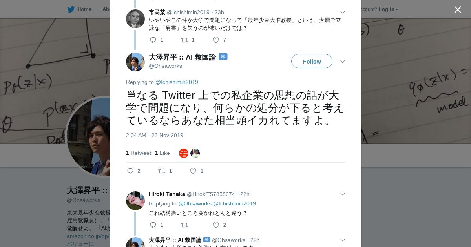Retweet 市民某's tweet
Image resolution: width=471 pixels, height=247 pixels.
[184, 40]
